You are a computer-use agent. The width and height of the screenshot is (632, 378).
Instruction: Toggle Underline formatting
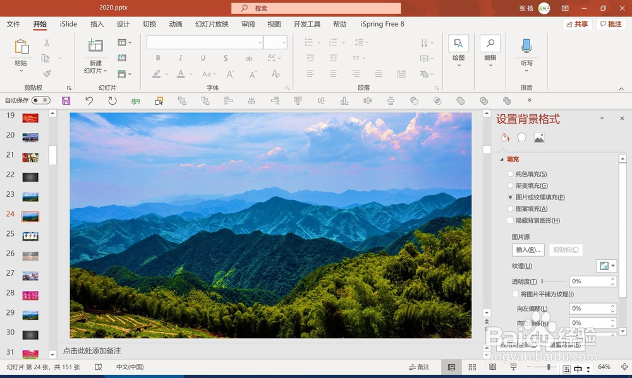coord(203,58)
